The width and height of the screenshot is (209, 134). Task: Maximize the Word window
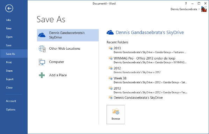(x=199, y=3)
